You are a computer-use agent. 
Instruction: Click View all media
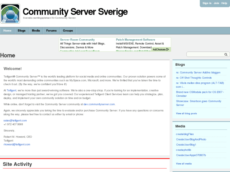[x=184, y=164]
